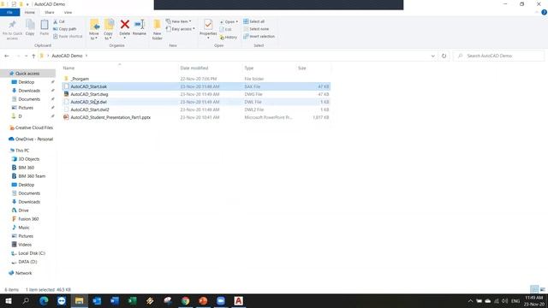Click the Rename icon

point(140,25)
